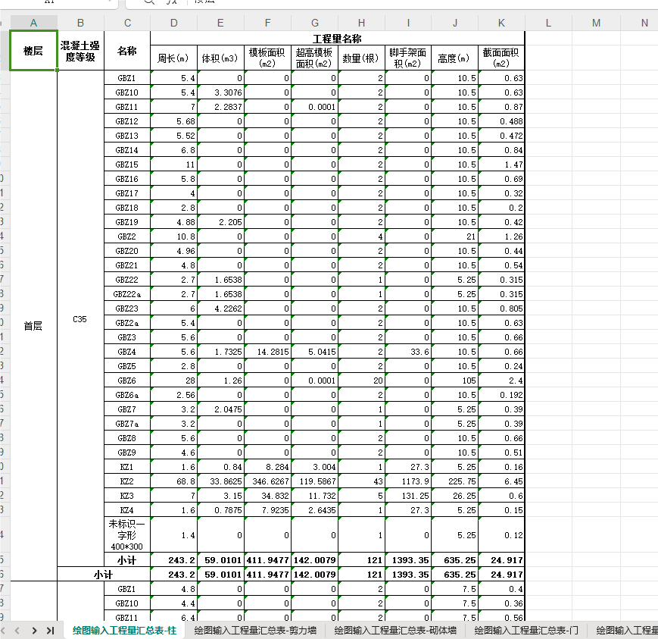Viewport: 658px width, 639px height.
Task: Select the KZ4 name cell
Action: [x=127, y=510]
